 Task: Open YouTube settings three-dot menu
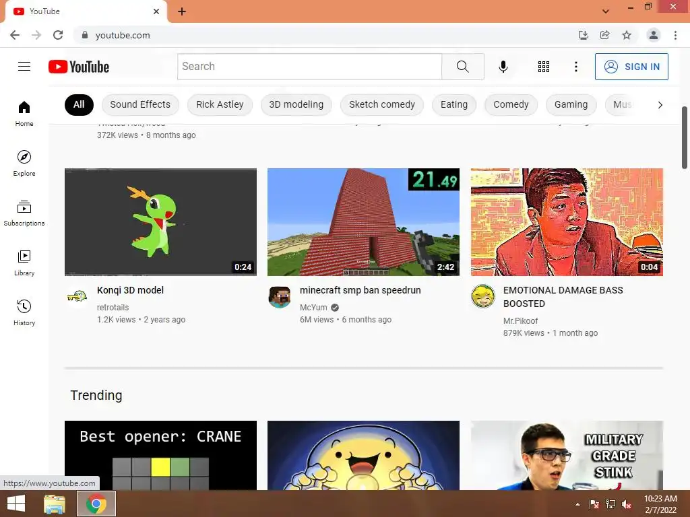(x=575, y=67)
